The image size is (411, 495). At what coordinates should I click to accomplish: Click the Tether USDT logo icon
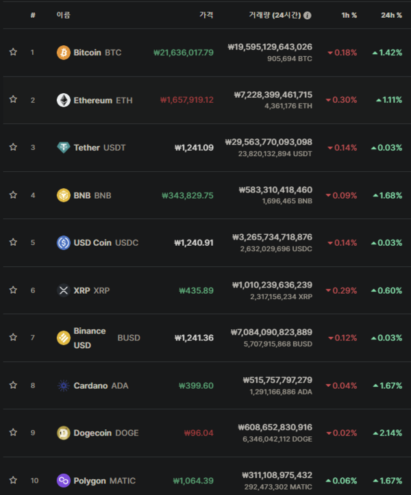(x=63, y=147)
